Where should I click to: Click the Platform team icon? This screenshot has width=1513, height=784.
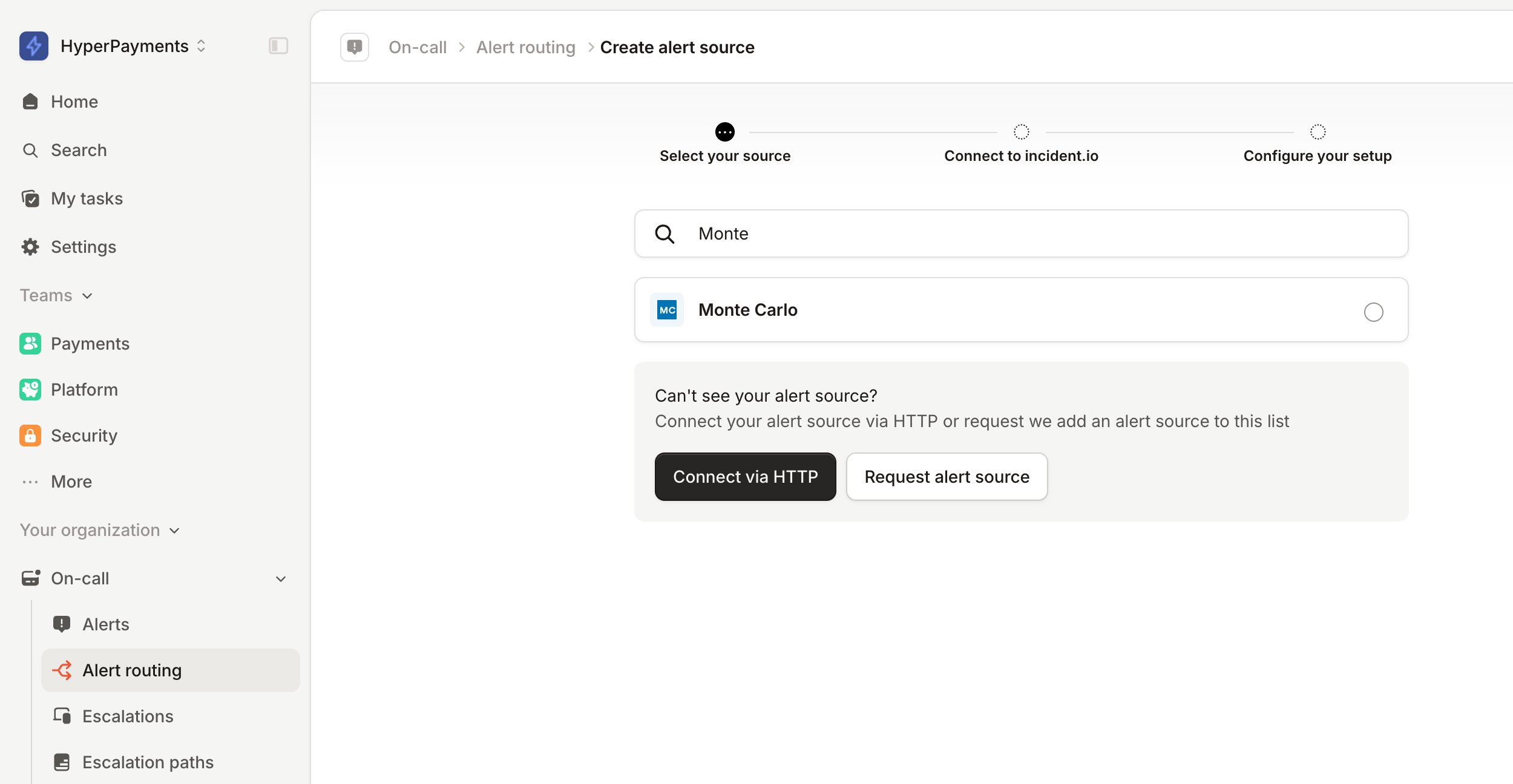point(30,390)
